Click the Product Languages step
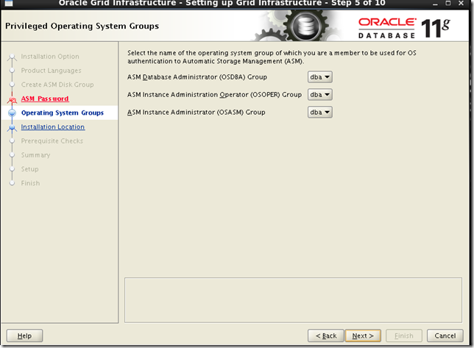 click(51, 71)
